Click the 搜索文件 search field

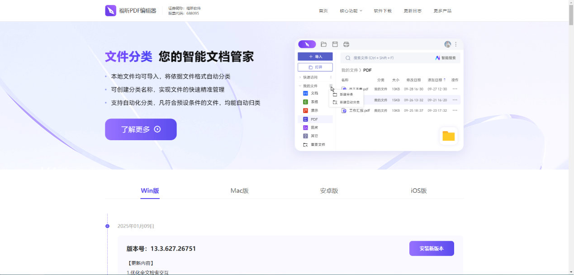click(x=384, y=58)
